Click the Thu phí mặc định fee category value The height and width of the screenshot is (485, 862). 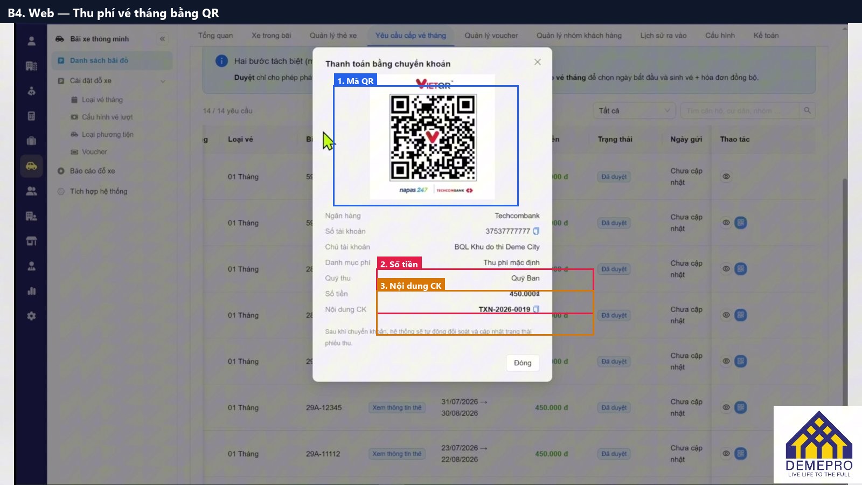tap(511, 262)
